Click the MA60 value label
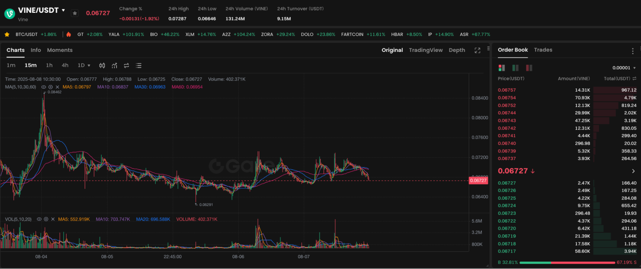Viewport: 641px width, 269px height. pos(187,87)
